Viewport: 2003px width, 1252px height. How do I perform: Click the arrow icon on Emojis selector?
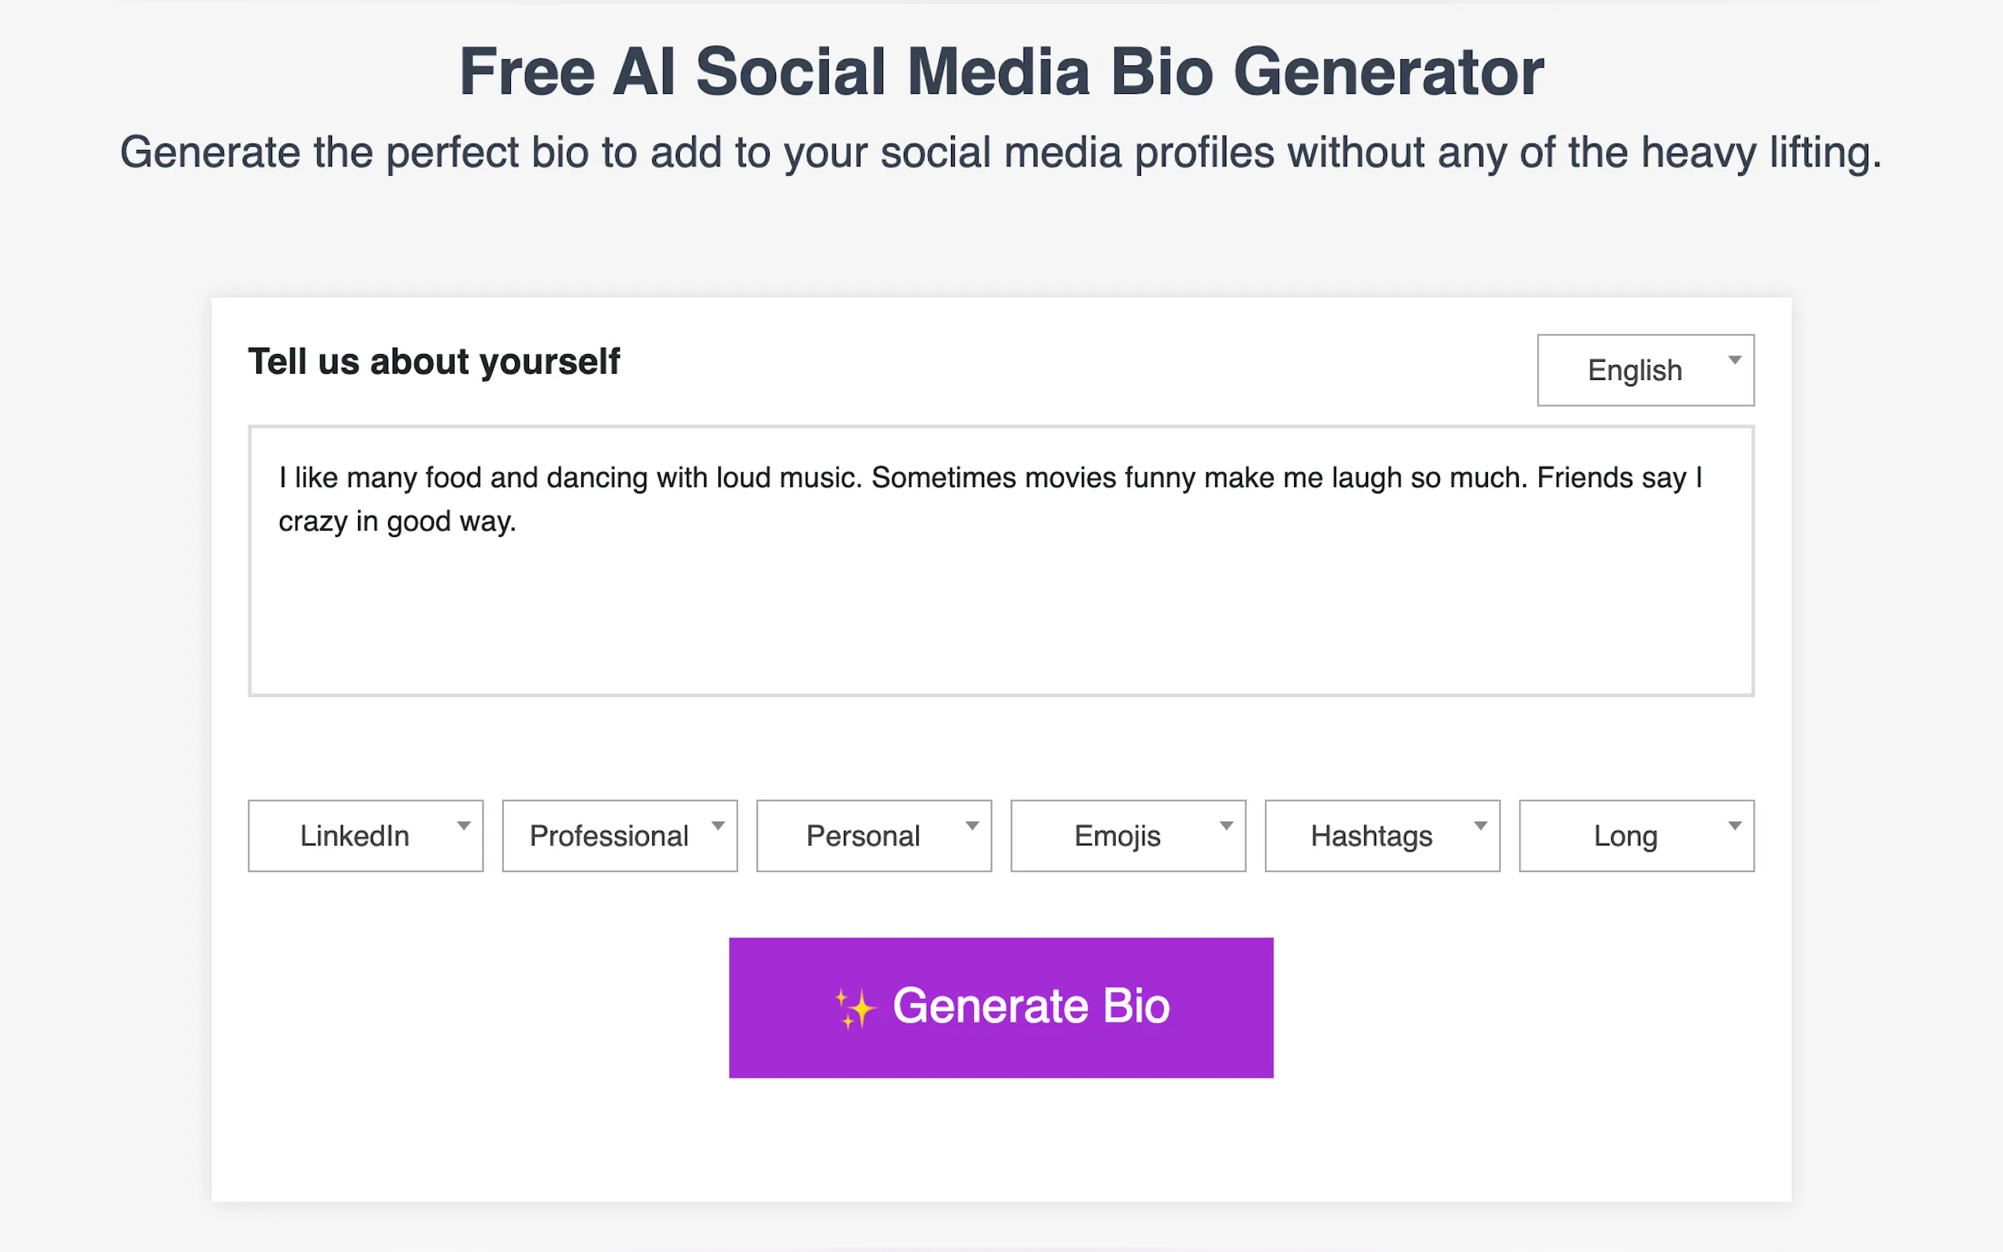point(1227,825)
